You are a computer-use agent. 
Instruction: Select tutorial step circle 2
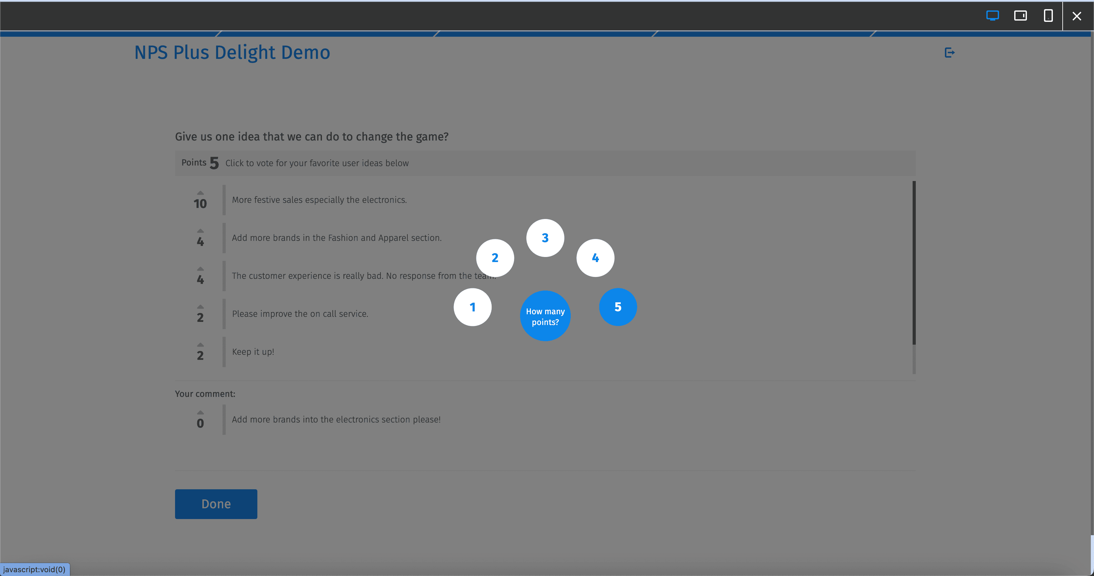coord(495,258)
